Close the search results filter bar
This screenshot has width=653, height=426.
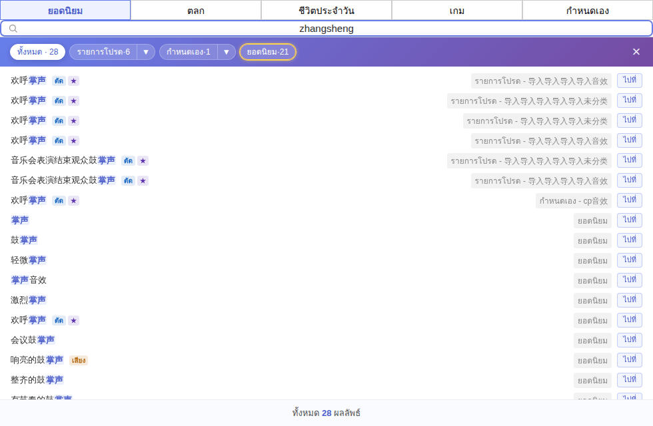tap(636, 52)
